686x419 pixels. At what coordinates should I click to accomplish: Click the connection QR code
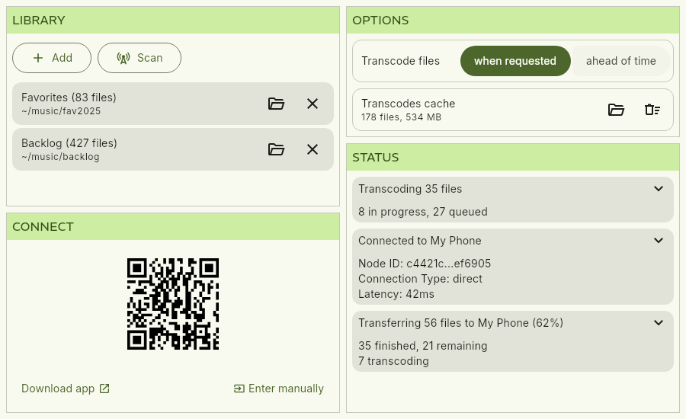(x=173, y=304)
